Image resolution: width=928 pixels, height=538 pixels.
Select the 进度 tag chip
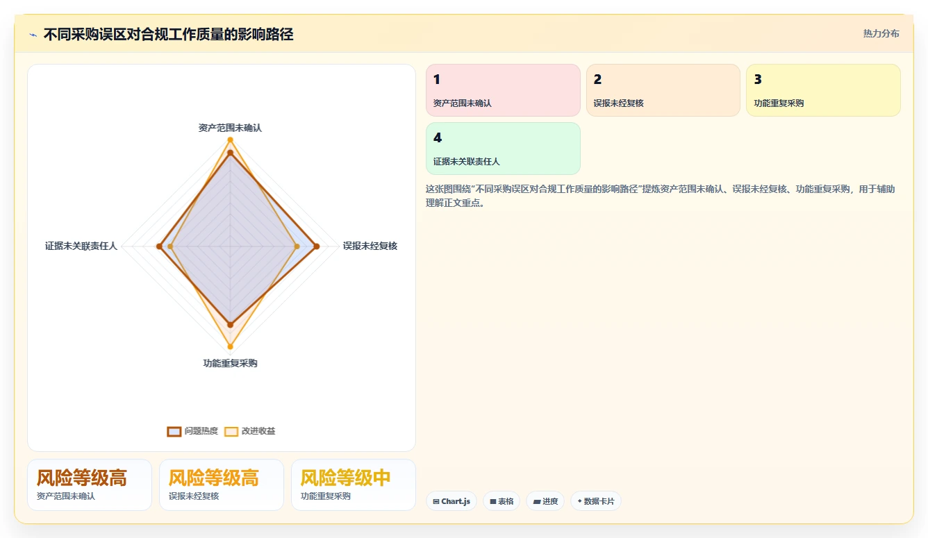click(x=545, y=501)
